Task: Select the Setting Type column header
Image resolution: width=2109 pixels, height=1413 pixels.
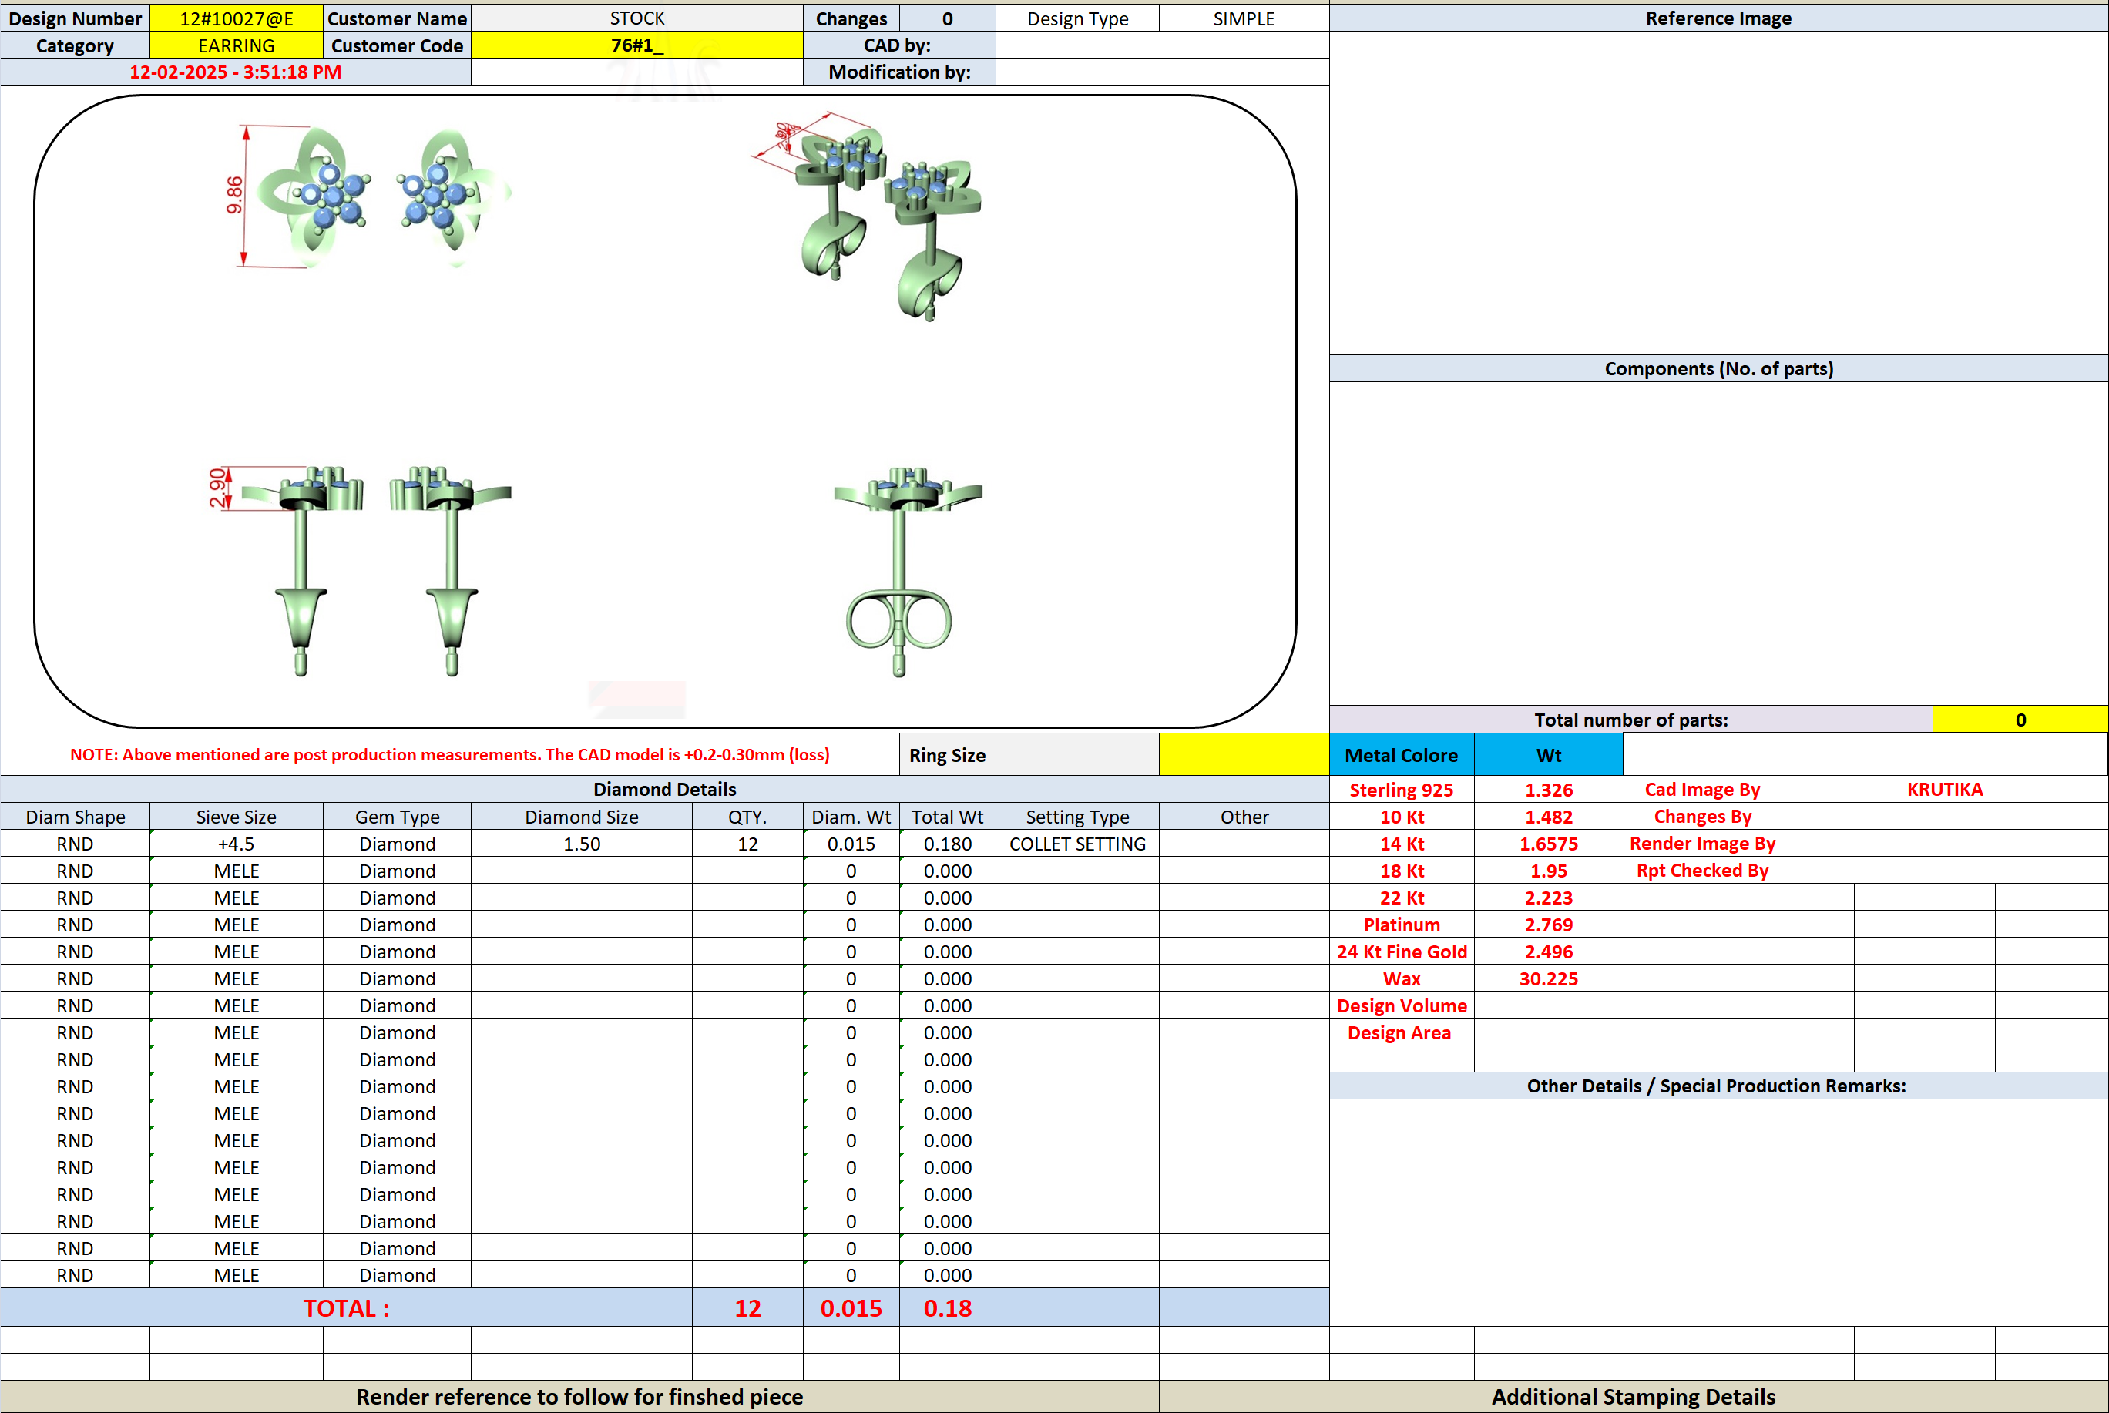Action: click(x=1077, y=817)
